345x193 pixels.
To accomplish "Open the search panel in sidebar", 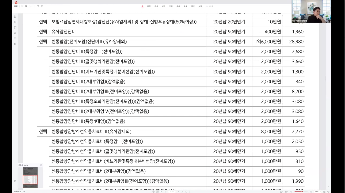I will [15, 39].
